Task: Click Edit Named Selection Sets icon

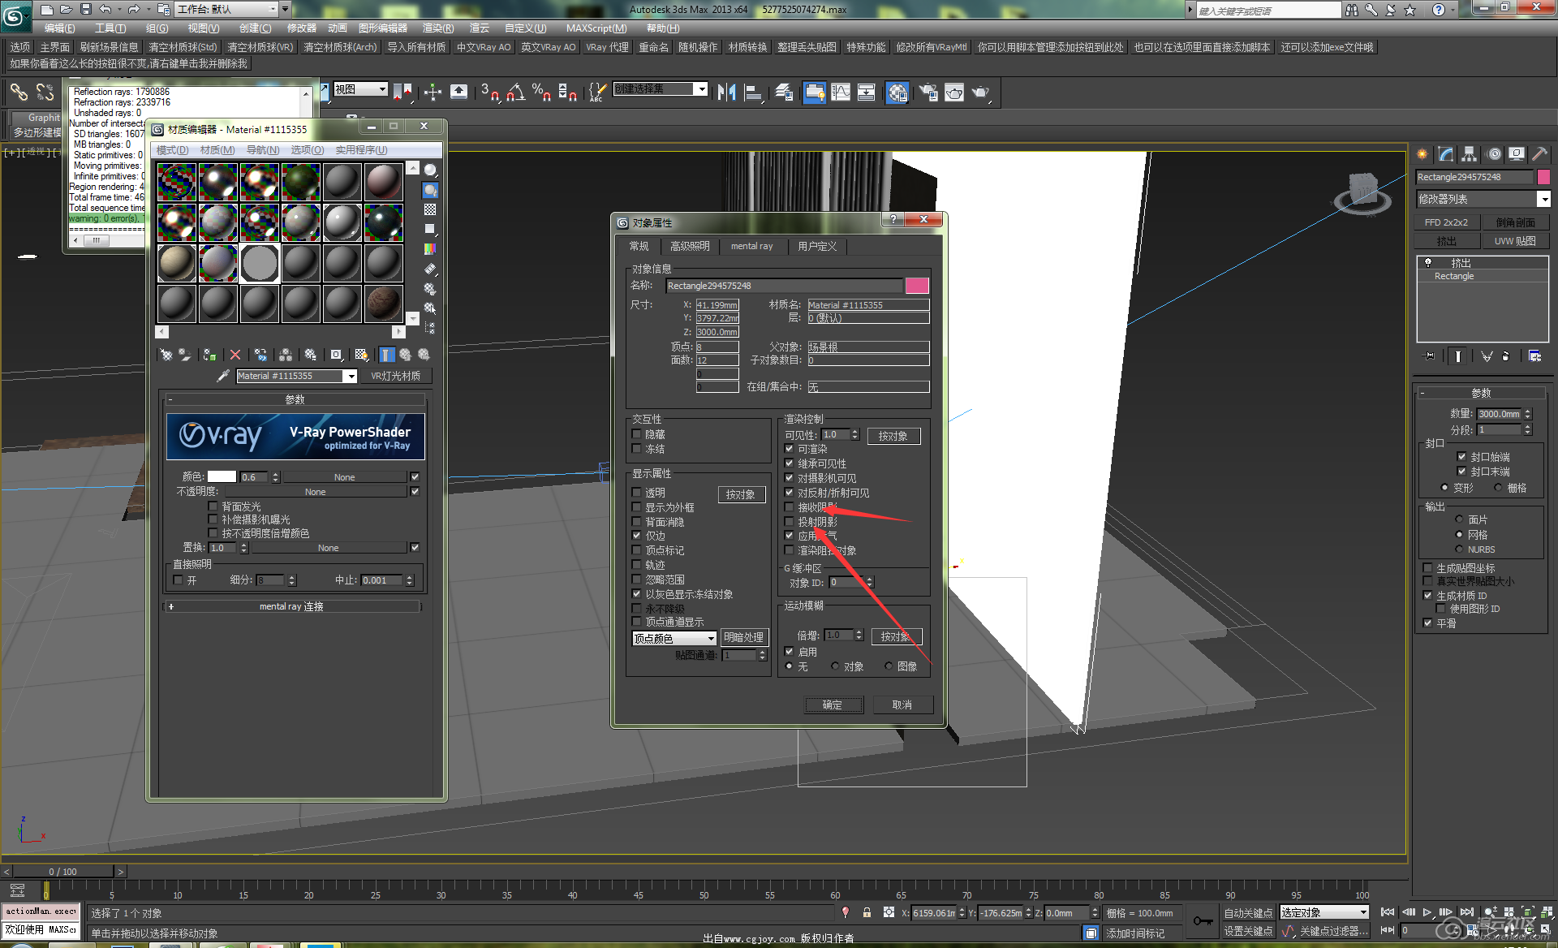Action: click(x=597, y=93)
